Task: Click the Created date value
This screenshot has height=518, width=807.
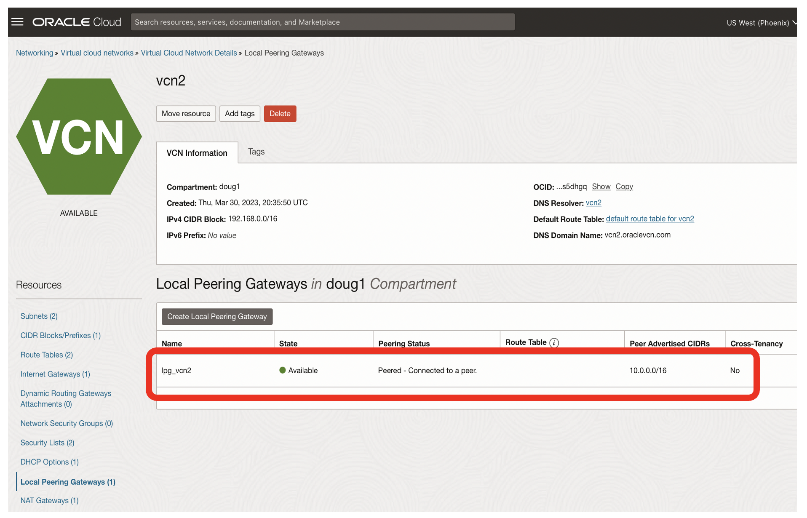Action: click(253, 203)
